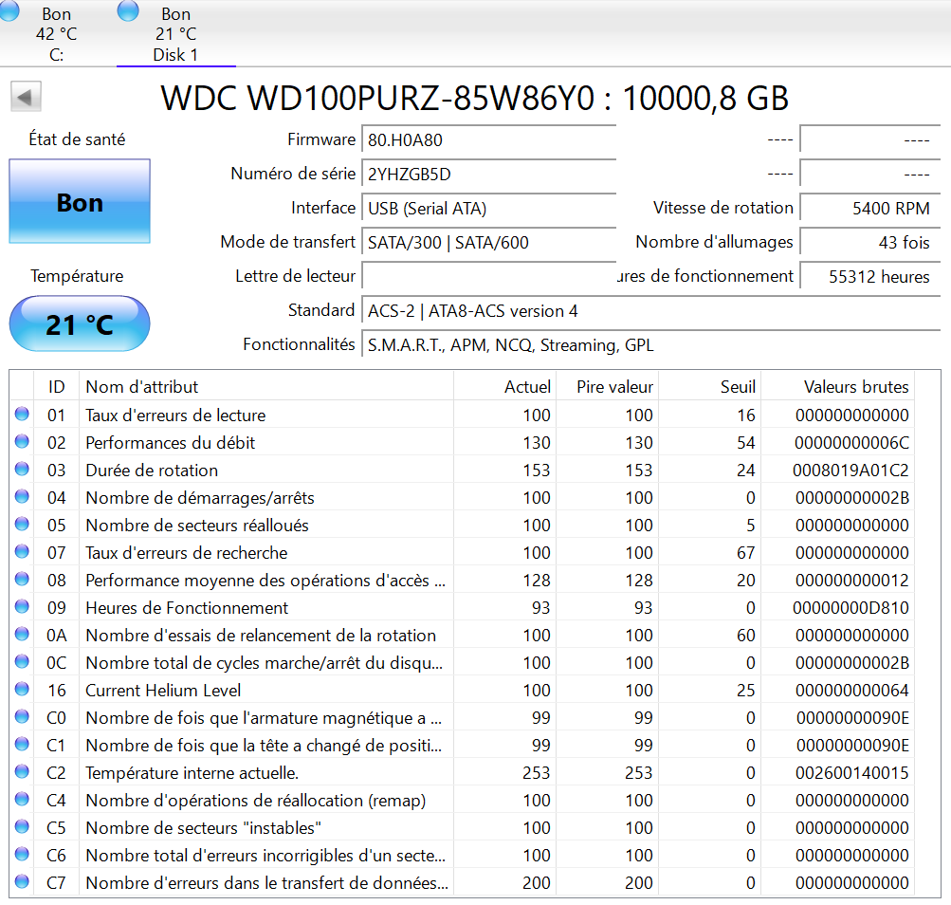
Task: Click raw value 002600140015
Action: (x=851, y=773)
